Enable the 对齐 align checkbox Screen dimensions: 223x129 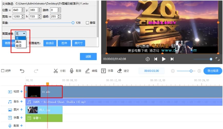pyautogui.click(x=3, y=71)
